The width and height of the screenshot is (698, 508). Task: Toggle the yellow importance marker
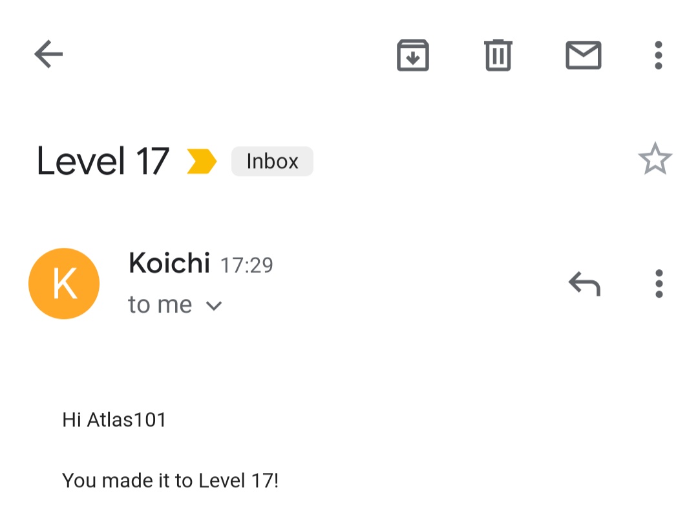coord(201,161)
